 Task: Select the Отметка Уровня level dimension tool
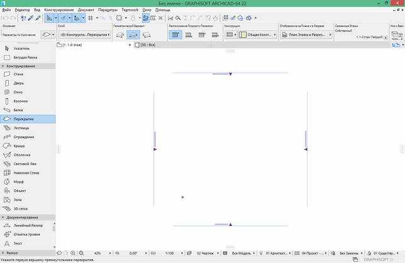[26, 234]
